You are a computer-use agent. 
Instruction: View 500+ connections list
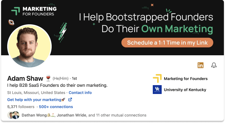tap(56, 107)
